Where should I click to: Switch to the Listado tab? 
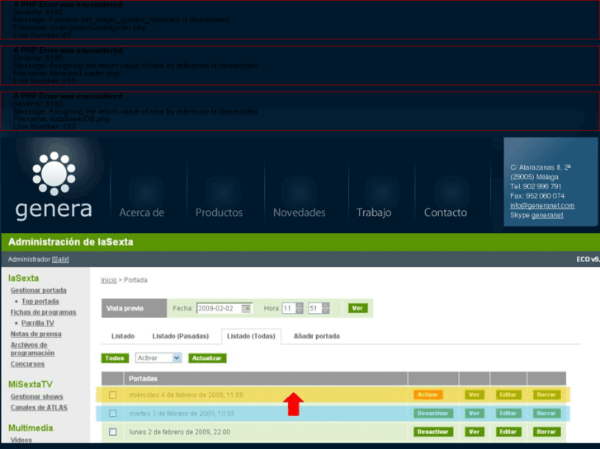[123, 336]
